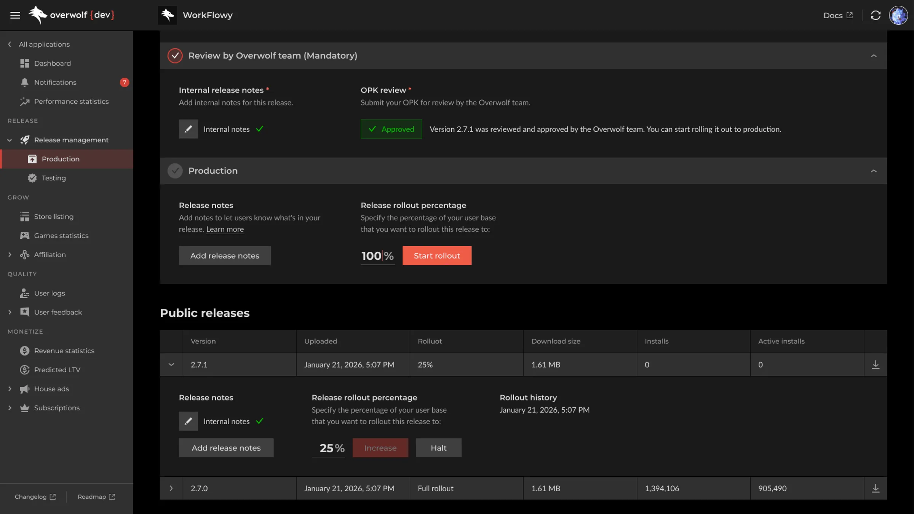Click the Learn more link
914x514 pixels.
[x=225, y=229]
